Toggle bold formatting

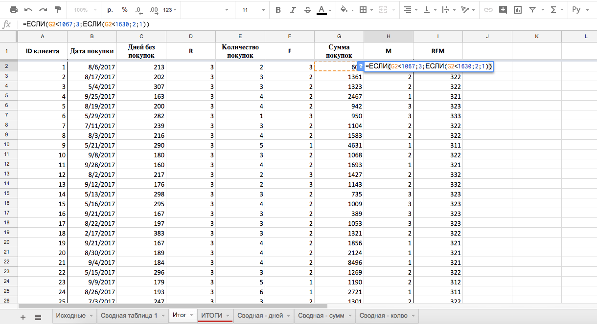(278, 10)
